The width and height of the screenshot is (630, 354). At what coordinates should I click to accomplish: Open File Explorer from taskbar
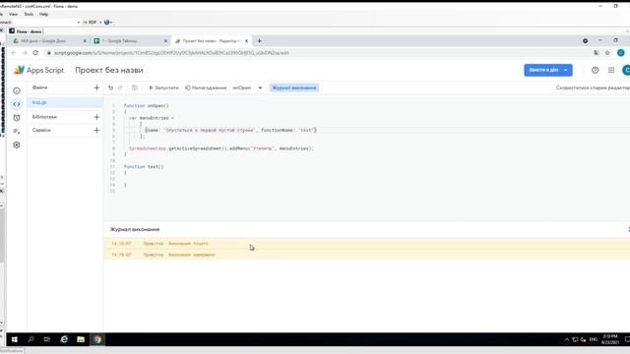(x=81, y=339)
